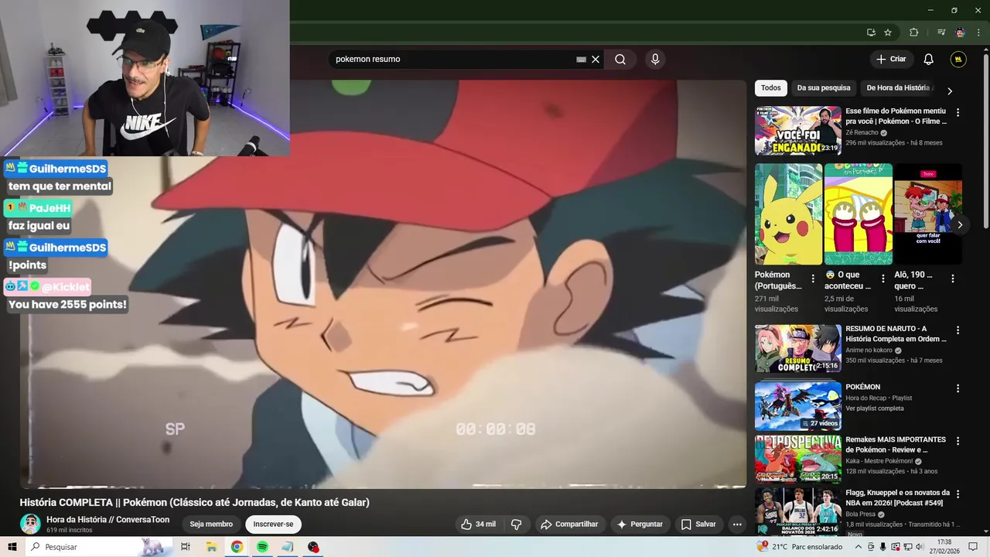Click the Pesquisar taskbar search box
Viewport: 990px width, 557px height.
click(99, 547)
